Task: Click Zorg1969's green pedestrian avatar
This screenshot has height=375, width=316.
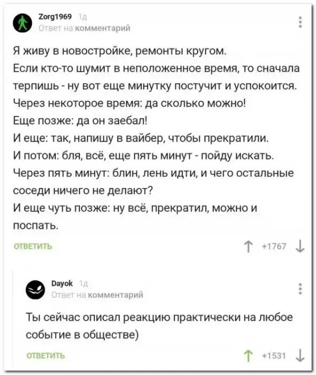Action: click(22, 22)
